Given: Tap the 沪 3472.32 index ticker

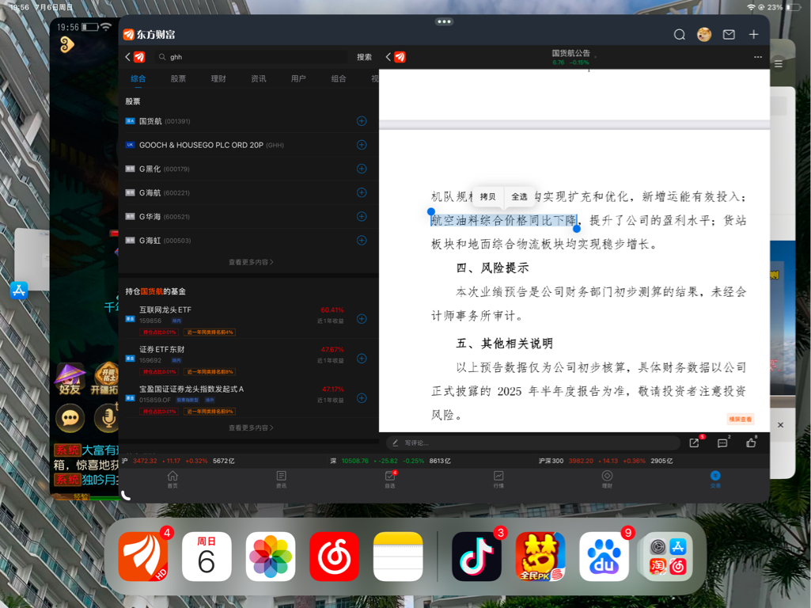Looking at the screenshot, I should pos(179,461).
